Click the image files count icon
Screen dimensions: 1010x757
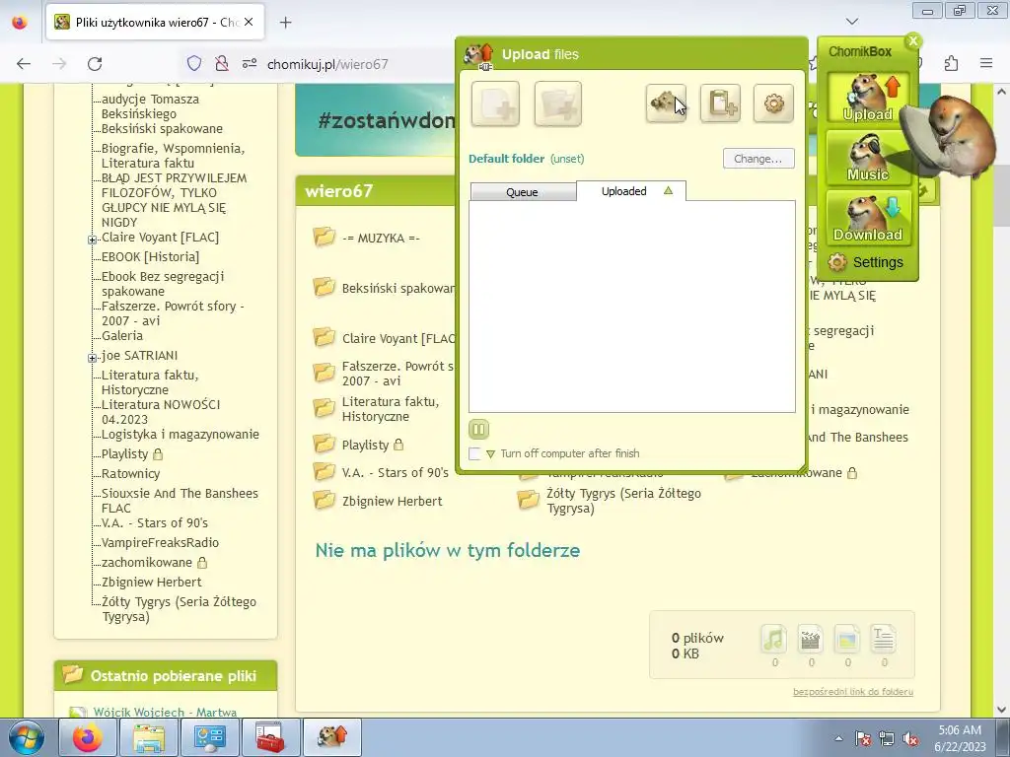(x=847, y=639)
